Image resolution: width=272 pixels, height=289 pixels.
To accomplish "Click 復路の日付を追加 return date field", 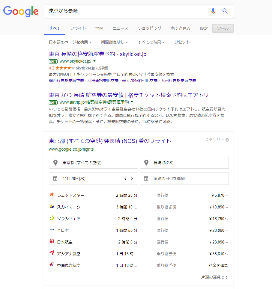I will [184, 178].
